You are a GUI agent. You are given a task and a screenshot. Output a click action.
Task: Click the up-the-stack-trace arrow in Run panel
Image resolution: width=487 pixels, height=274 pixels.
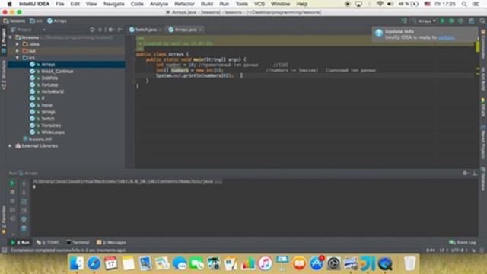point(24,183)
